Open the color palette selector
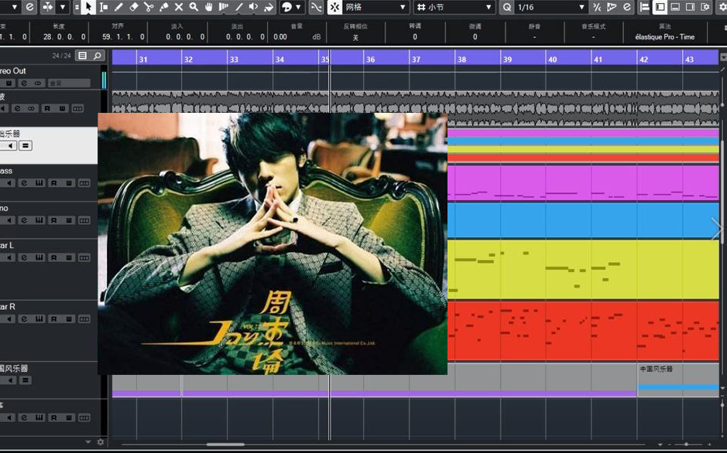Viewport: 727px width, 453px height. coord(292,7)
